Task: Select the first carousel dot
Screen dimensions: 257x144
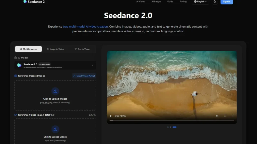Action: pos(168,127)
